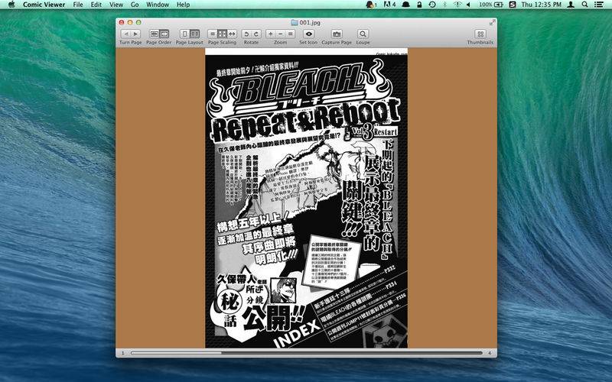Set left-to-right page order
612x382 pixels.
tap(164, 34)
